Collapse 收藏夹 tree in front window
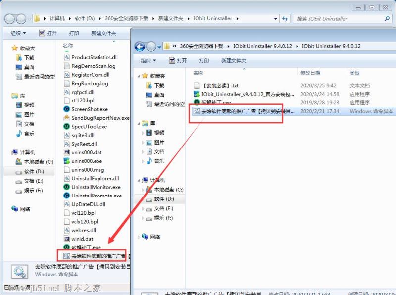396x295 pixels. click(139, 76)
